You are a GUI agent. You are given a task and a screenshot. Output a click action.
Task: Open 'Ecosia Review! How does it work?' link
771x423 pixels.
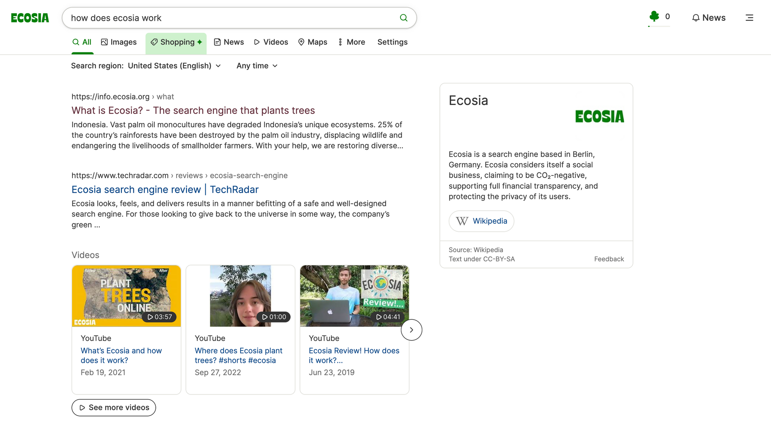[x=354, y=356]
